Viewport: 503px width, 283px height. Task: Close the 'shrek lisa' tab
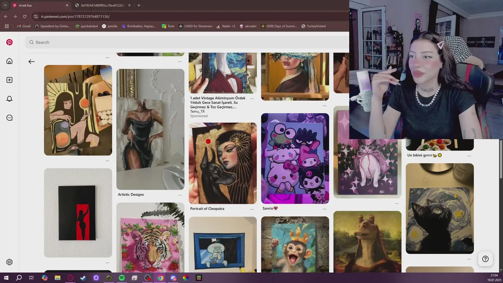tap(67, 6)
